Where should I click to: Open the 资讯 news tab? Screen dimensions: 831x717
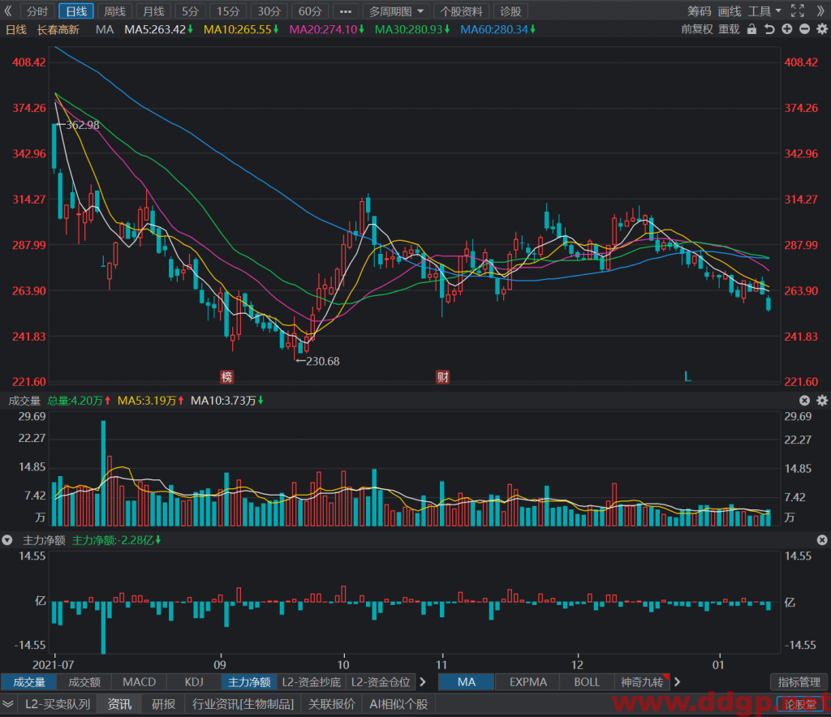120,704
